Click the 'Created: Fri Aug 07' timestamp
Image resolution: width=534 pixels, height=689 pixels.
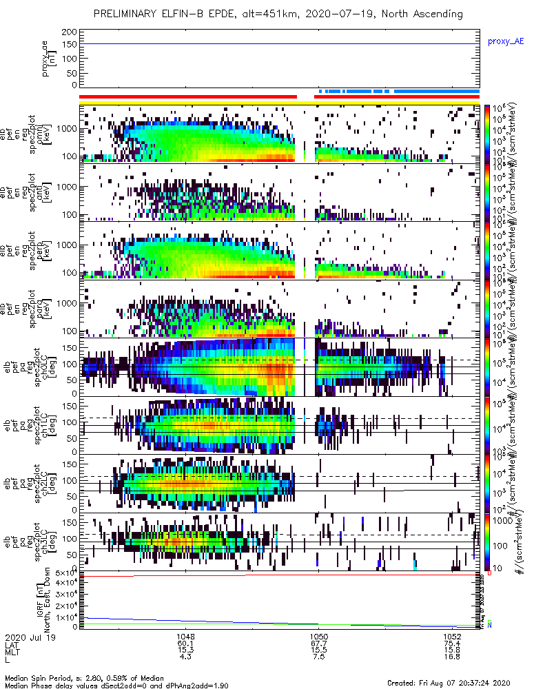click(x=449, y=682)
